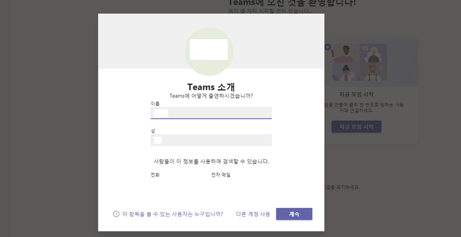Click the Teams 소개 heading

211,87
